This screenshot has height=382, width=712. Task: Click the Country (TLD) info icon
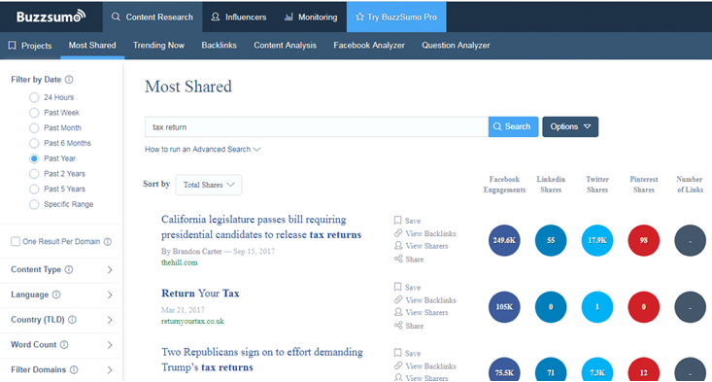tap(72, 320)
